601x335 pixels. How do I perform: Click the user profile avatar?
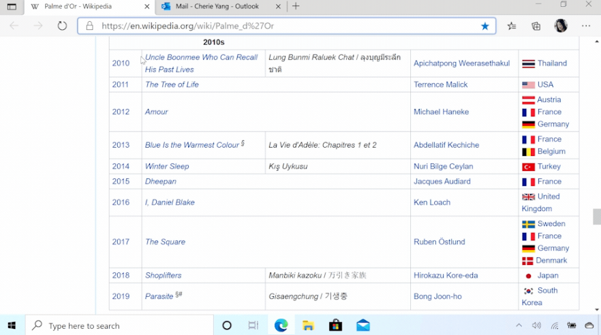(561, 26)
